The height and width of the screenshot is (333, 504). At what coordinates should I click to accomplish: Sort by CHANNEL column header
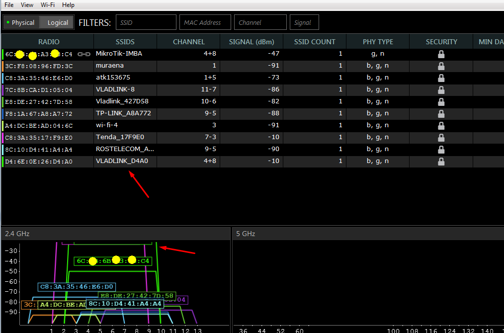(x=189, y=42)
